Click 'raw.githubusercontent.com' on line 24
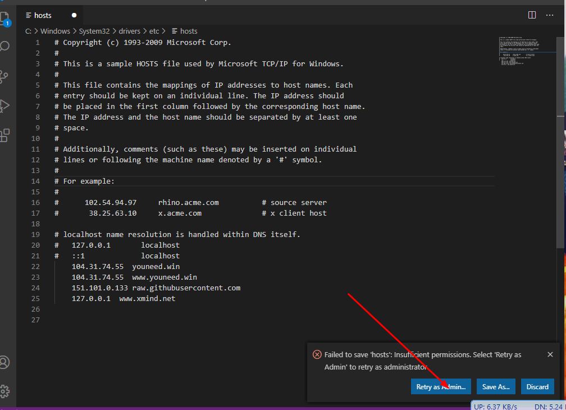The image size is (566, 410). pos(186,288)
